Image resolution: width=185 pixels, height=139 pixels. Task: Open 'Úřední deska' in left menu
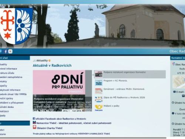tap(7, 107)
